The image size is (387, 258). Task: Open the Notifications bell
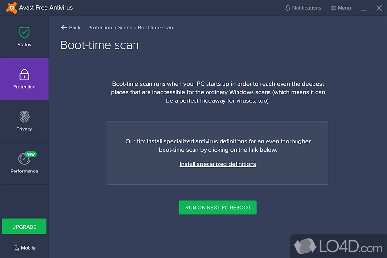tap(303, 8)
